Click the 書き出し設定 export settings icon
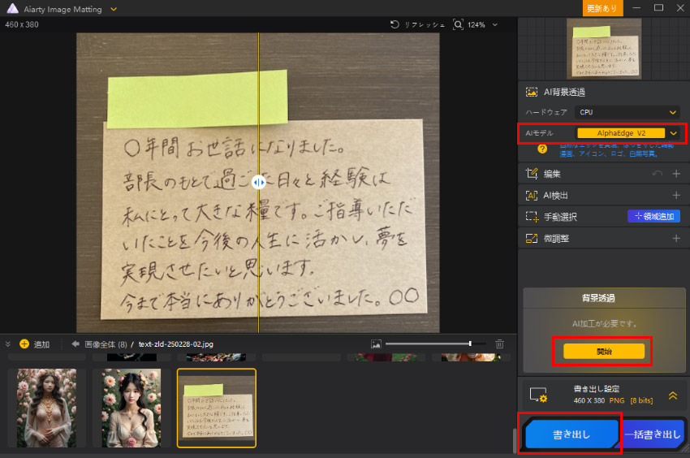This screenshot has width=690, height=458. coord(538,395)
